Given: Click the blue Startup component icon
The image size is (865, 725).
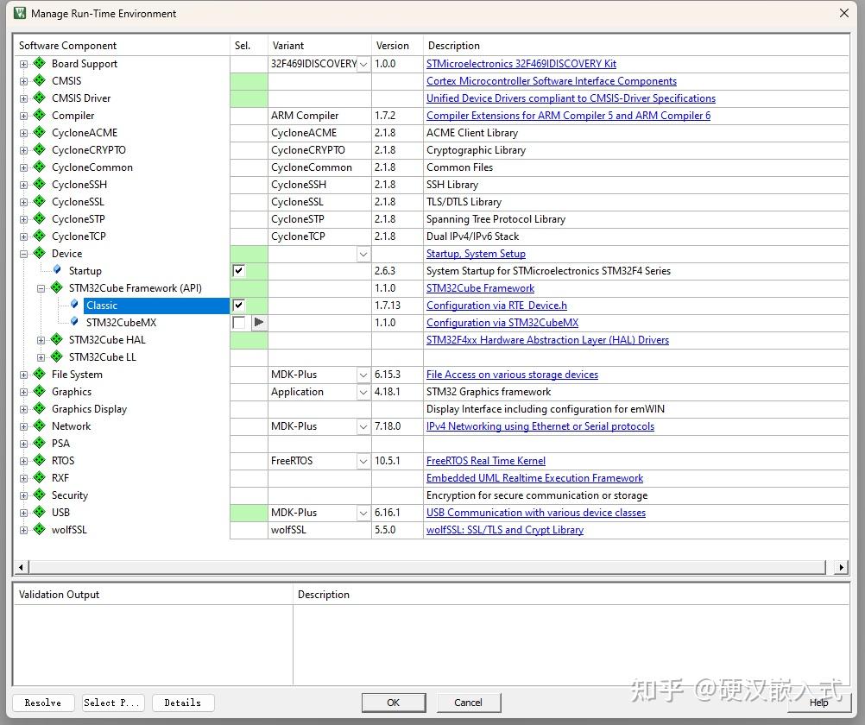Looking at the screenshot, I should tap(57, 270).
